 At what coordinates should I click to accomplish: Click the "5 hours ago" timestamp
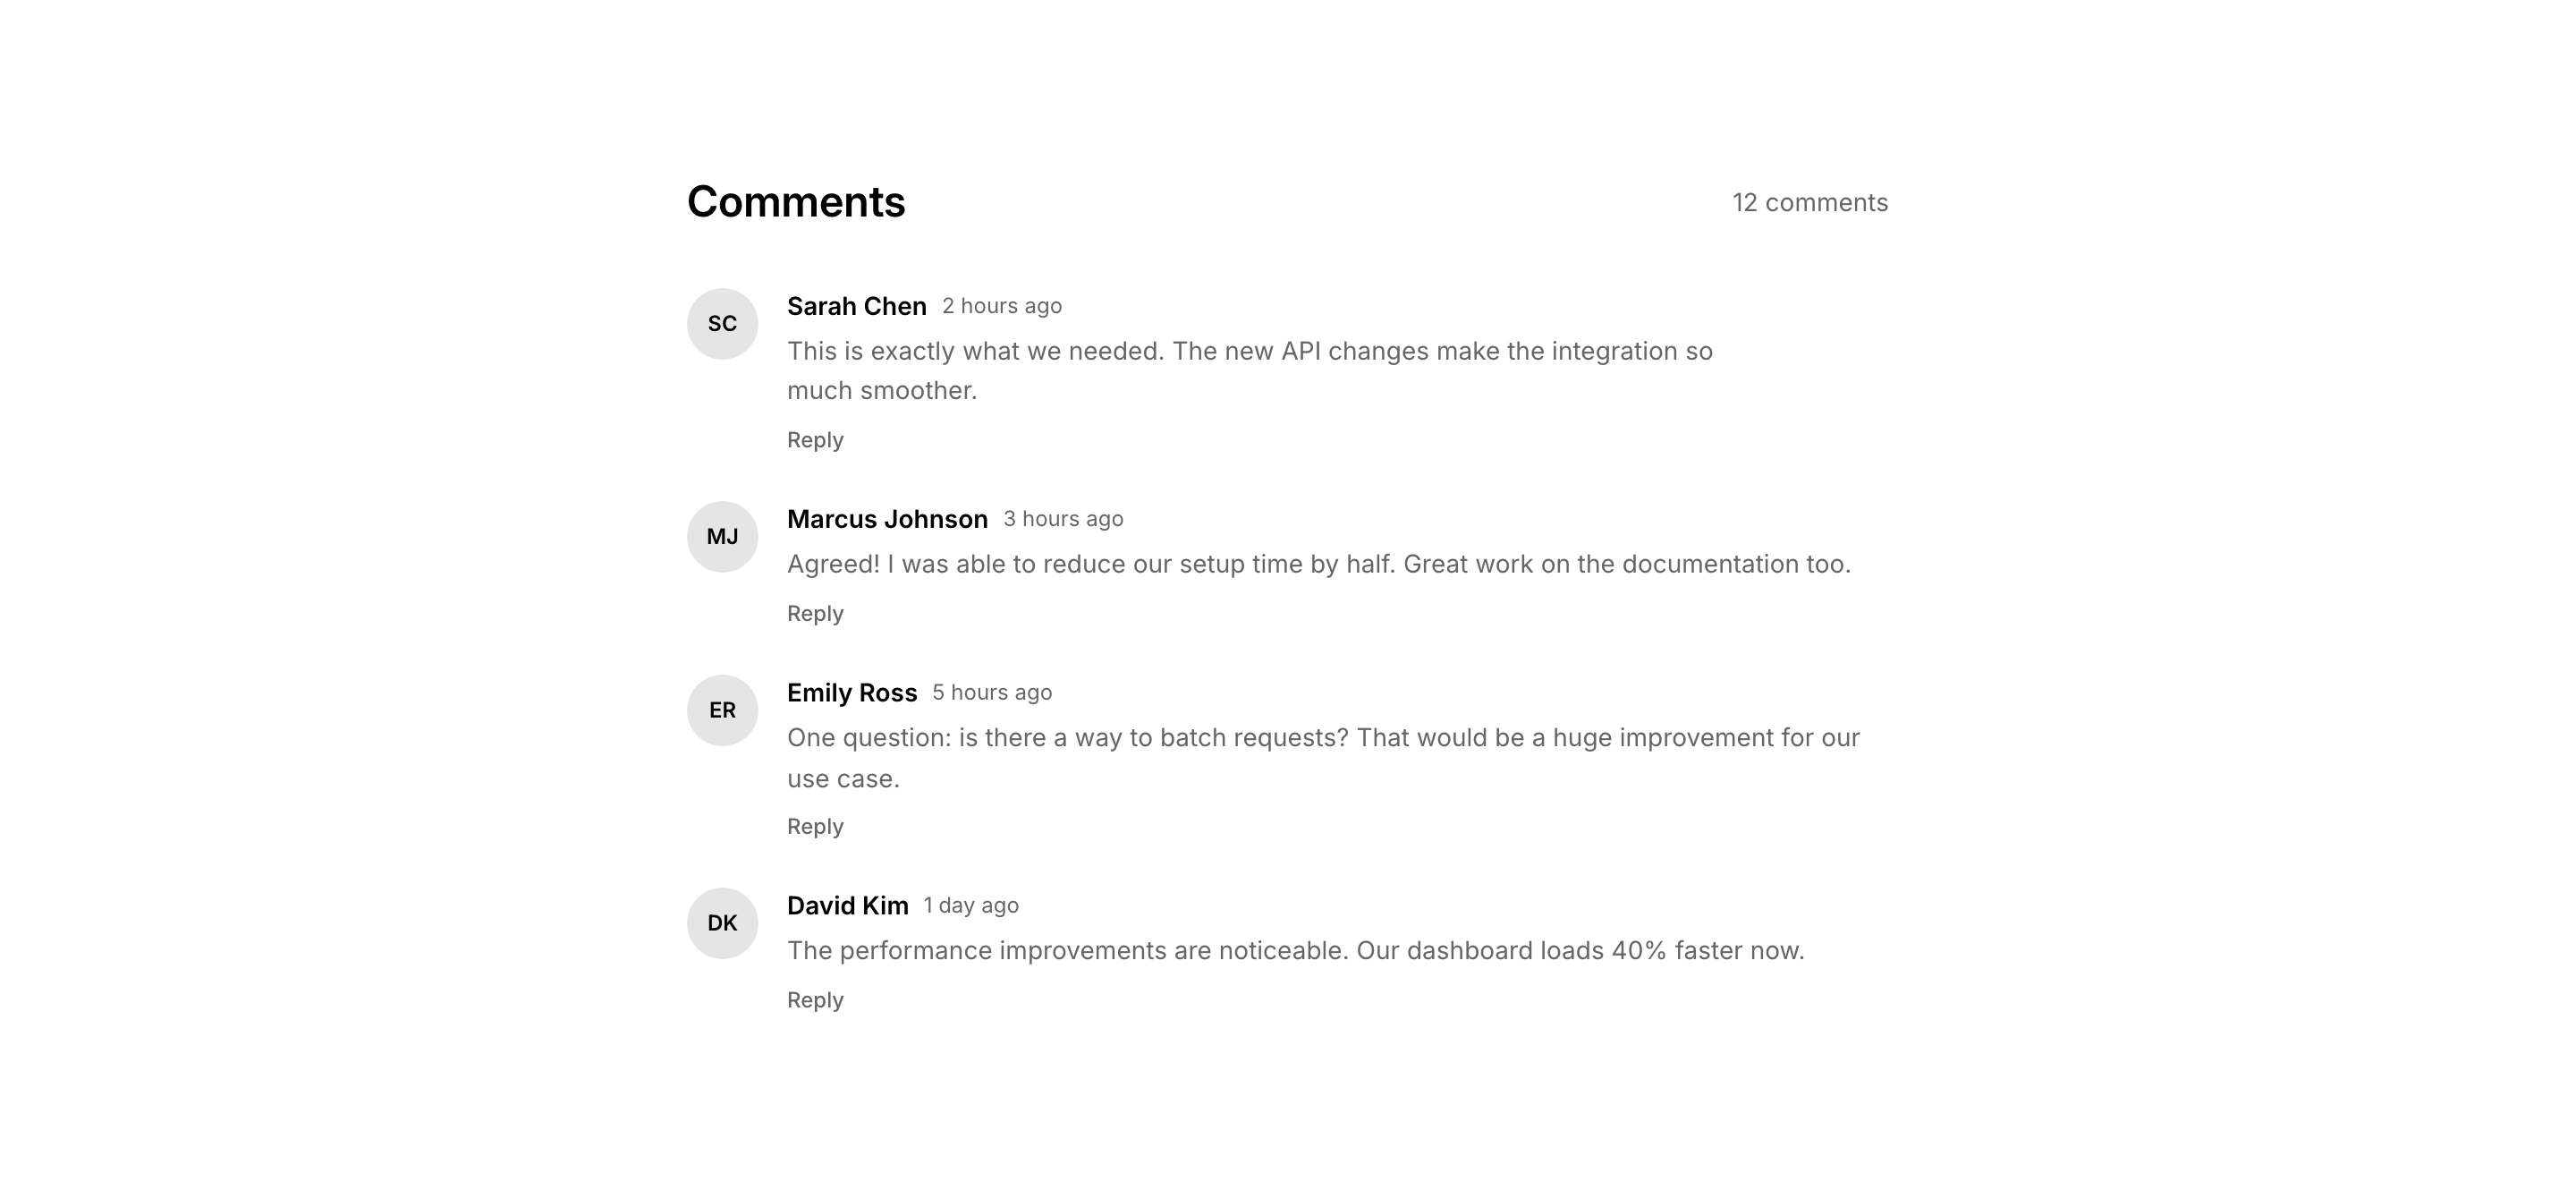pos(992,693)
